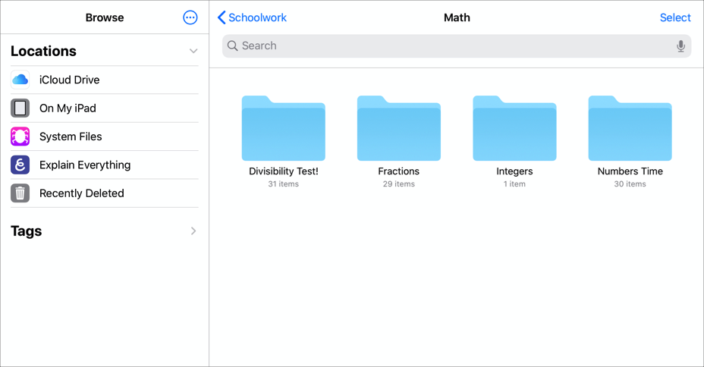Click into the Search field
Image resolution: width=704 pixels, height=367 pixels.
(457, 45)
